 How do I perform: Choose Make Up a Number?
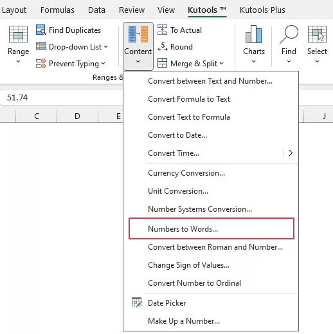tap(211, 321)
